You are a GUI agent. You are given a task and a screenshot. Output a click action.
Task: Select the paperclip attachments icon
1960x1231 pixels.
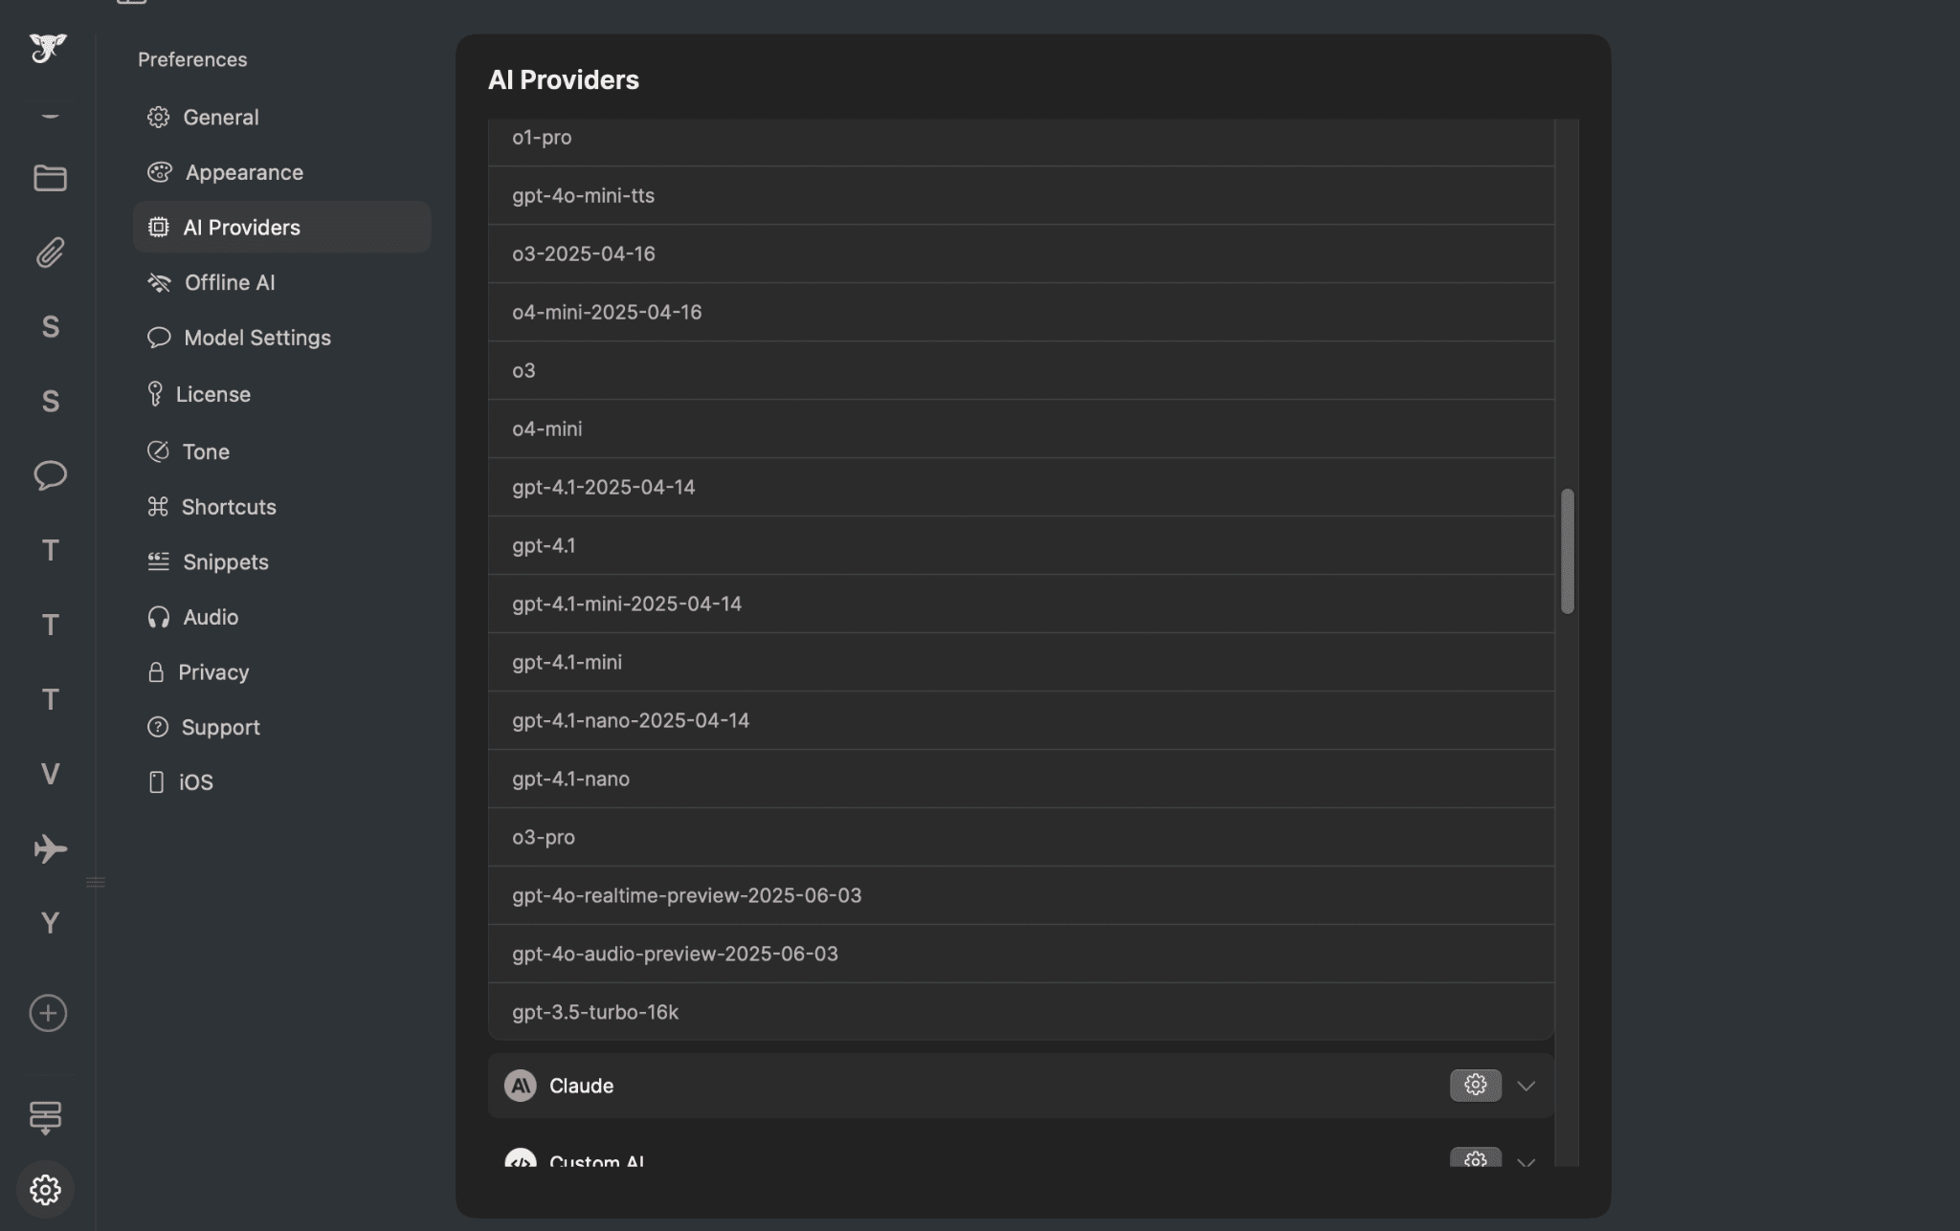(x=48, y=253)
